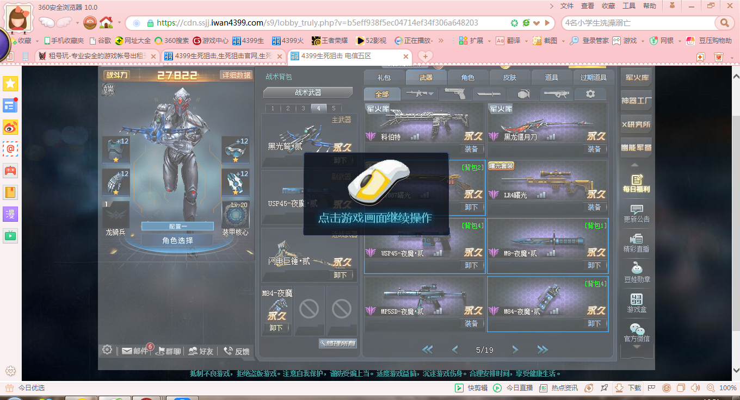Image resolution: width=740 pixels, height=400 pixels.
Task: Filter weapons by gear accessory icon
Action: (x=590, y=93)
